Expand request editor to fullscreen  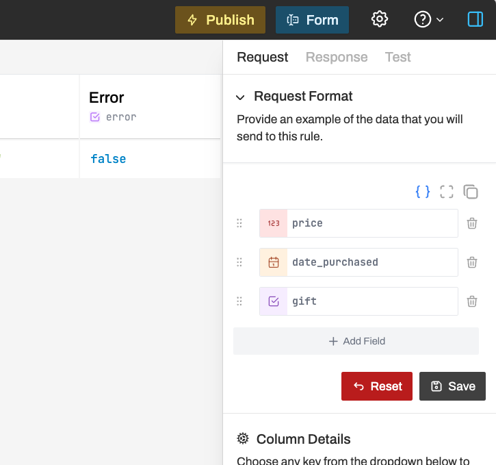tap(447, 192)
